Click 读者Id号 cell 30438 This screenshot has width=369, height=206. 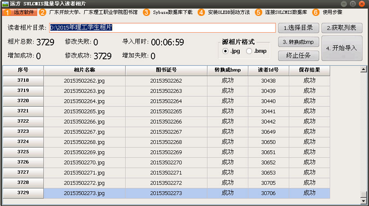[x=268, y=81]
